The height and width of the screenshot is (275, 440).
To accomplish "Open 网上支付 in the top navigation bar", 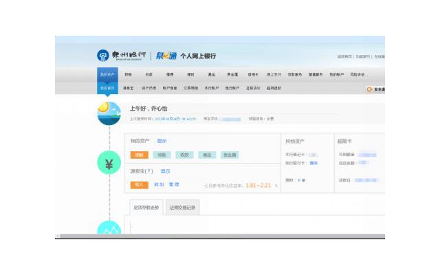I will point(274,75).
